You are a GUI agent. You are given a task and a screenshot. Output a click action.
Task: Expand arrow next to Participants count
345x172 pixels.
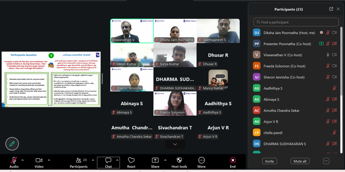(x=93, y=160)
